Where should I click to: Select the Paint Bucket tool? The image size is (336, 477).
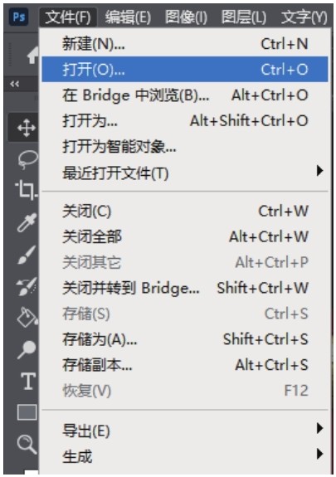point(27,317)
